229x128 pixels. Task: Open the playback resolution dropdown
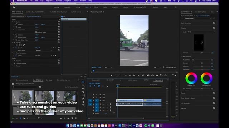157,68
